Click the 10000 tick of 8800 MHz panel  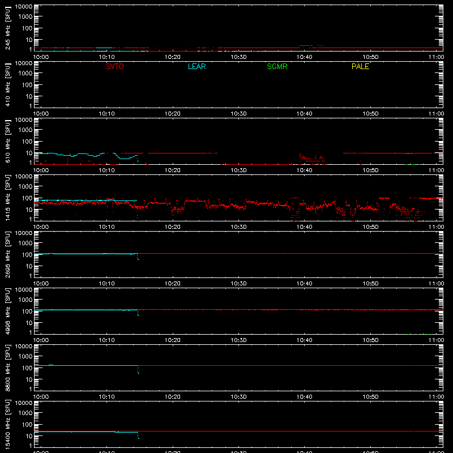pos(24,347)
